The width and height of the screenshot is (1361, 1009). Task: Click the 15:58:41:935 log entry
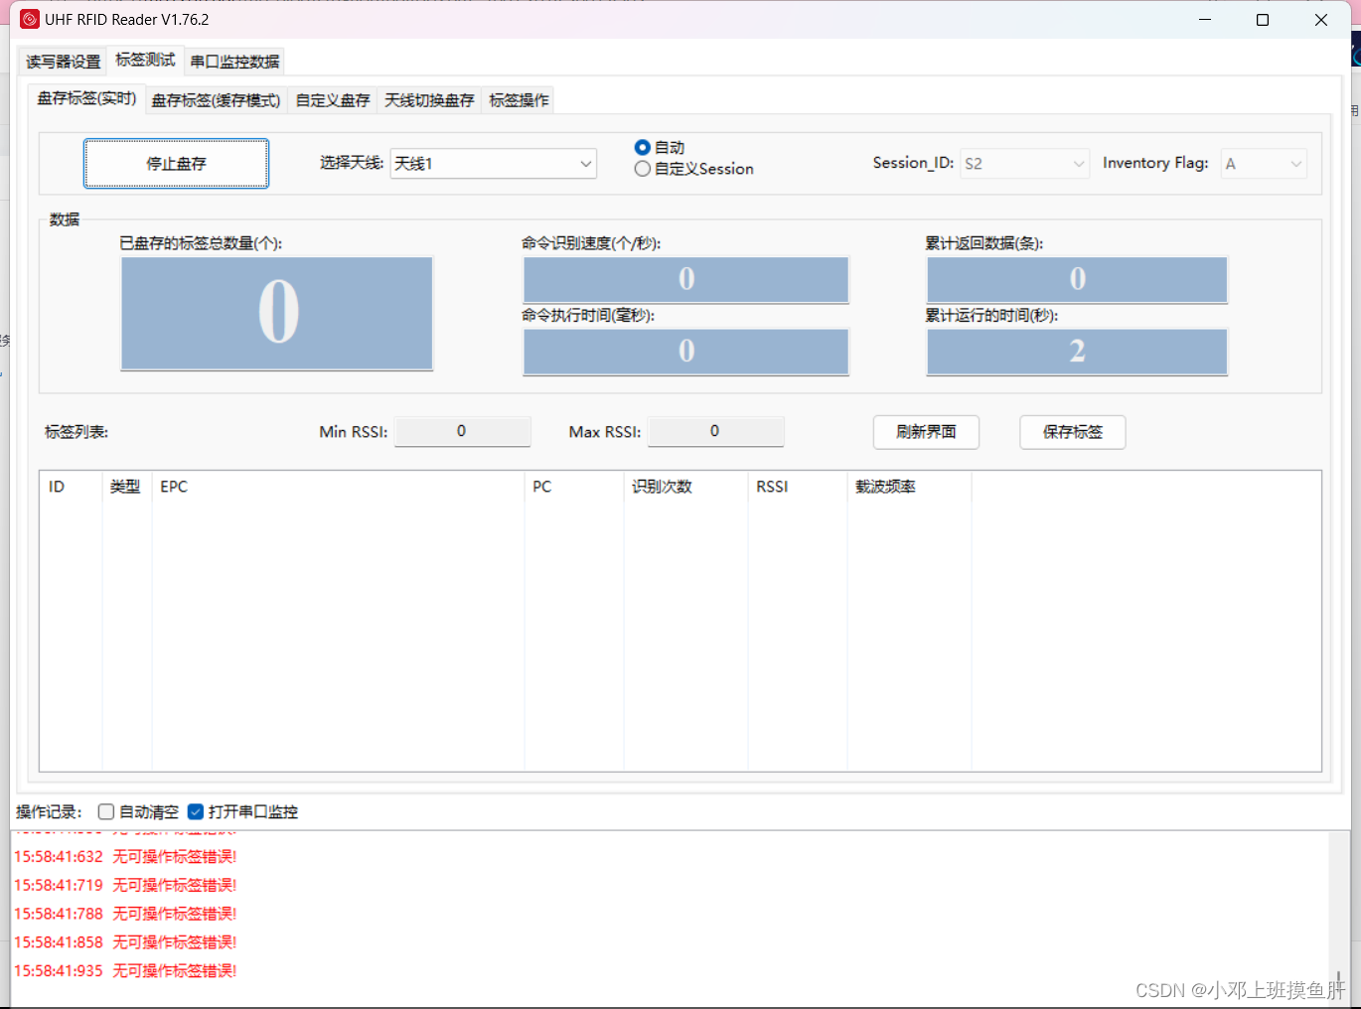click(125, 971)
